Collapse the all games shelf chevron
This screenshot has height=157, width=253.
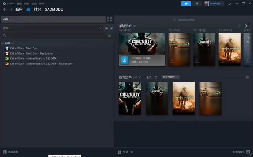coord(247,77)
